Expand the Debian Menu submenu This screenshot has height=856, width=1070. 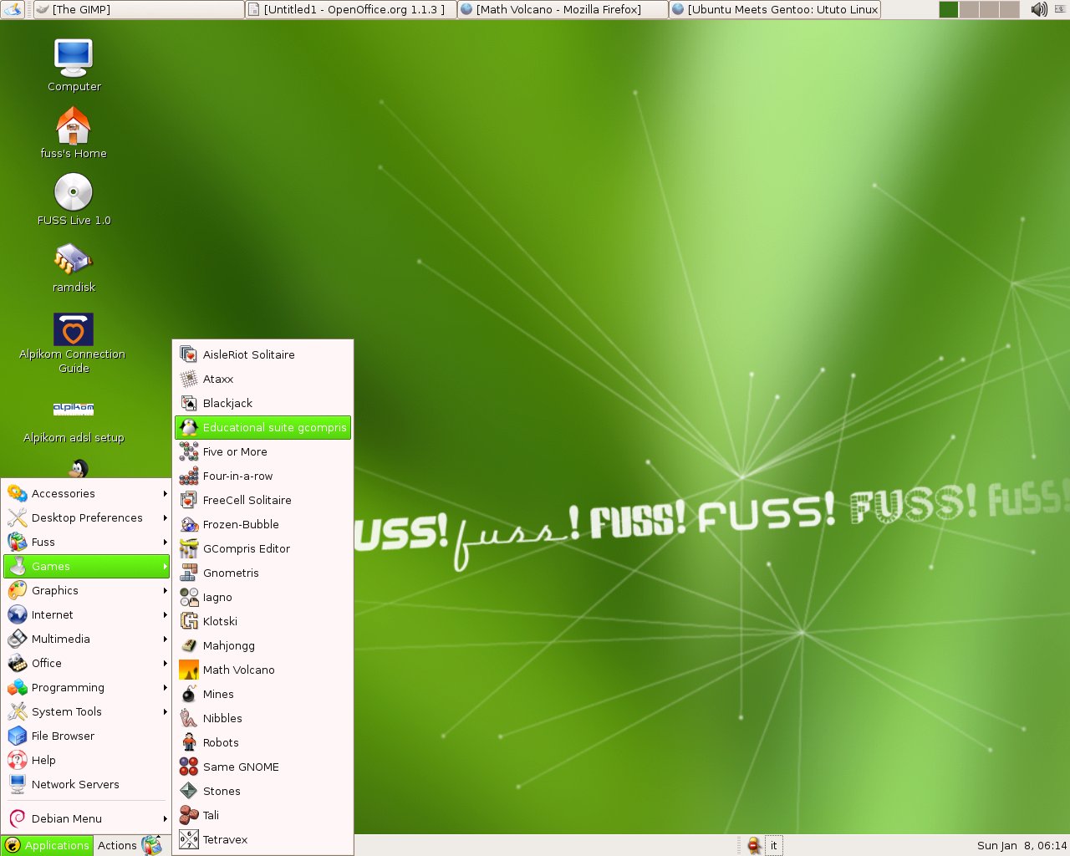(87, 818)
